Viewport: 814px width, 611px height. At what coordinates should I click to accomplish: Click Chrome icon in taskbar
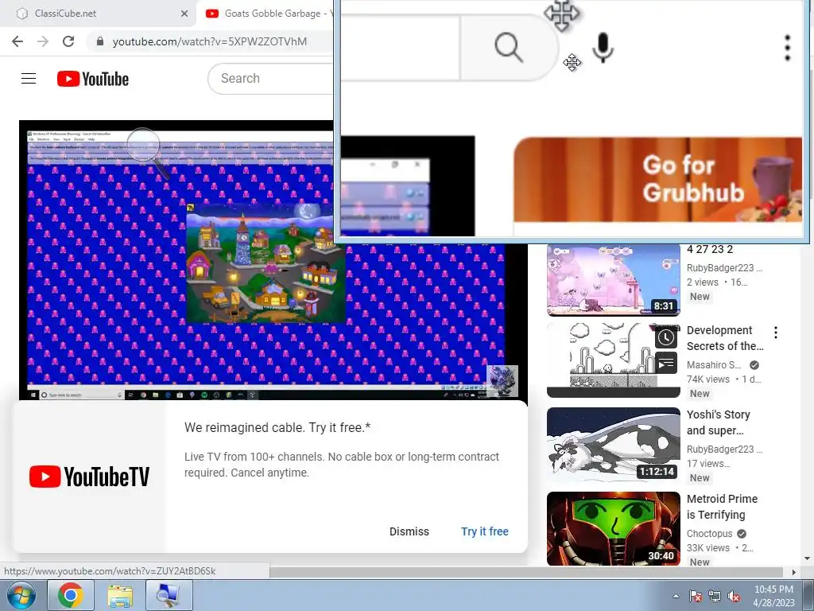pos(71,595)
